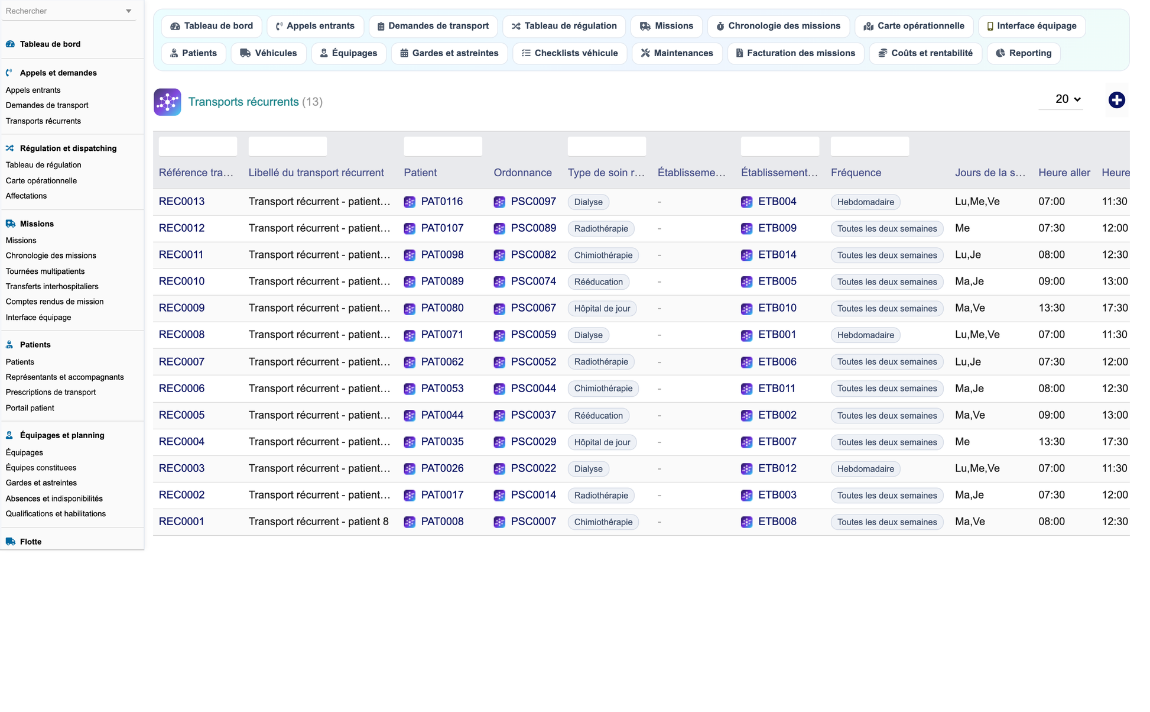Image resolution: width=1150 pixels, height=712 pixels.
Task: Switch to the Véhicules tab
Action: coord(269,53)
